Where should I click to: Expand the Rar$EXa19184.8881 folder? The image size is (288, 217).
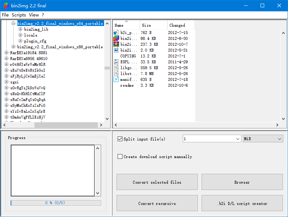[x=7, y=53]
